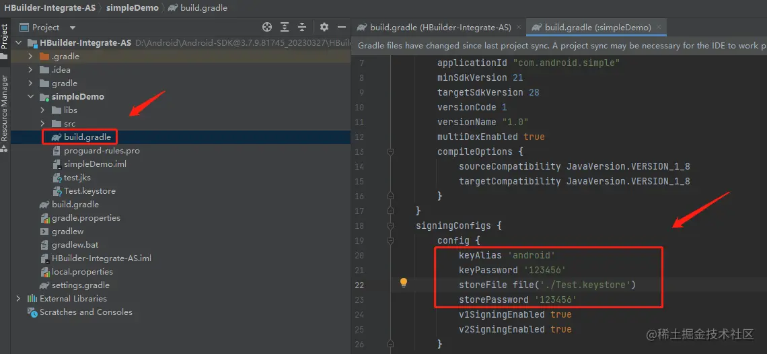Select the .idea folder row
This screenshot has width=767, height=354.
(x=180, y=69)
